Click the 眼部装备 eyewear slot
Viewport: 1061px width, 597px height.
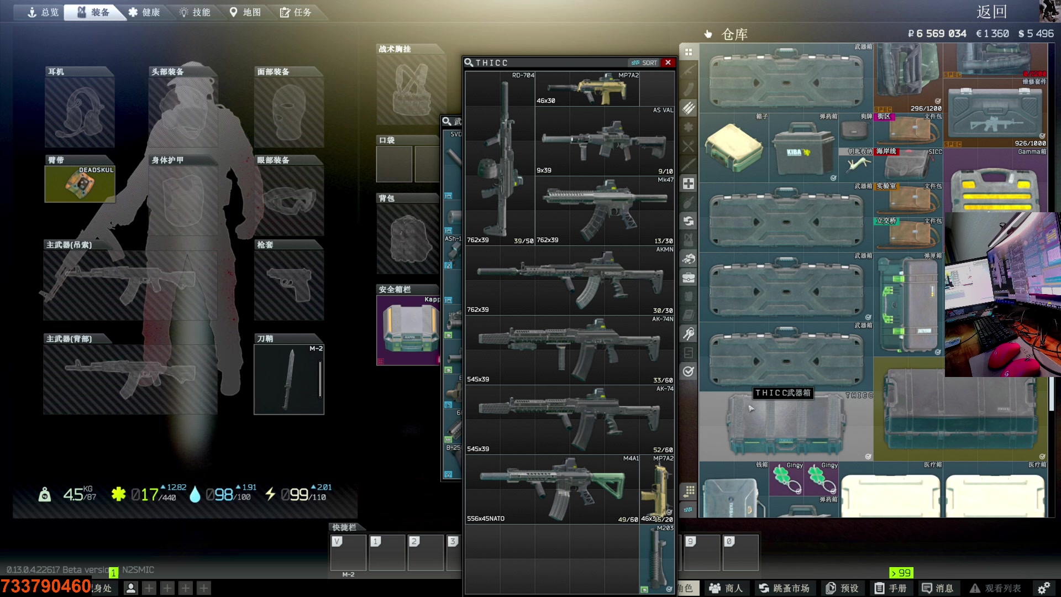click(x=289, y=200)
